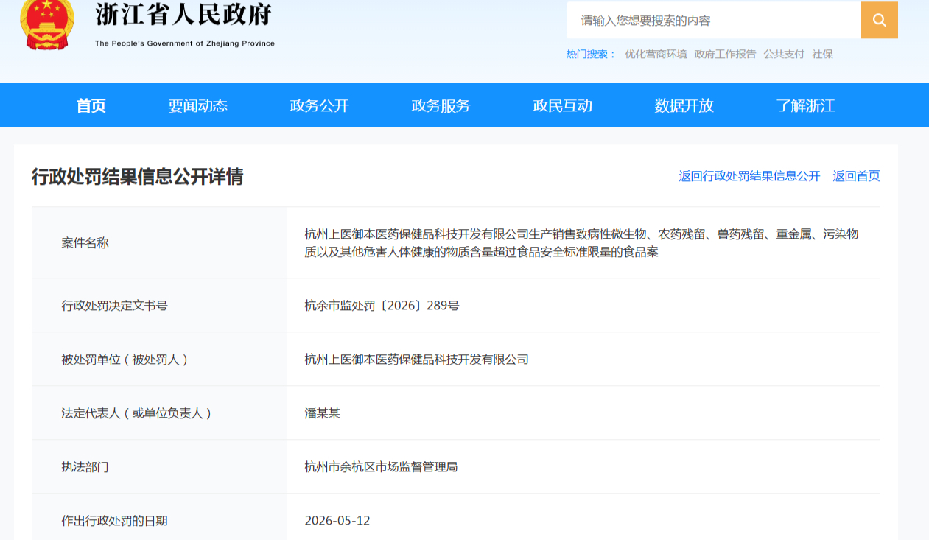Focus the search input field
The width and height of the screenshot is (929, 540).
click(x=713, y=20)
